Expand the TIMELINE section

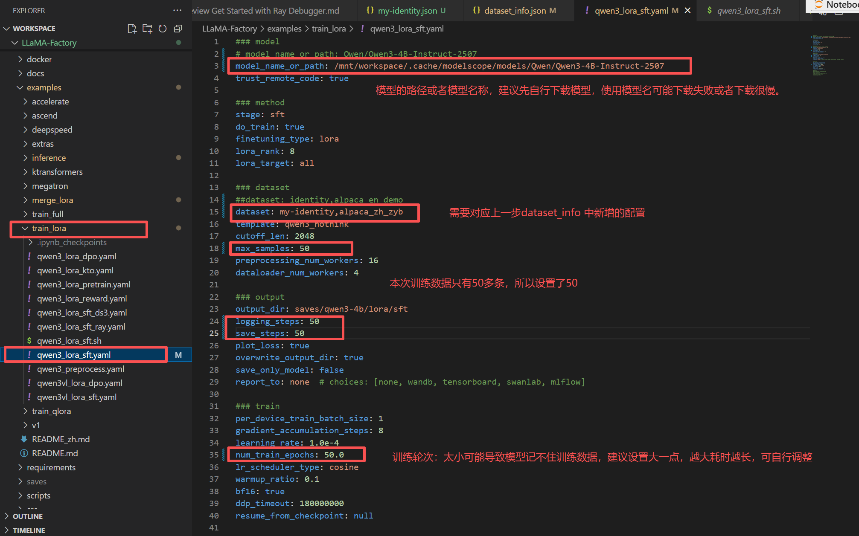click(29, 530)
